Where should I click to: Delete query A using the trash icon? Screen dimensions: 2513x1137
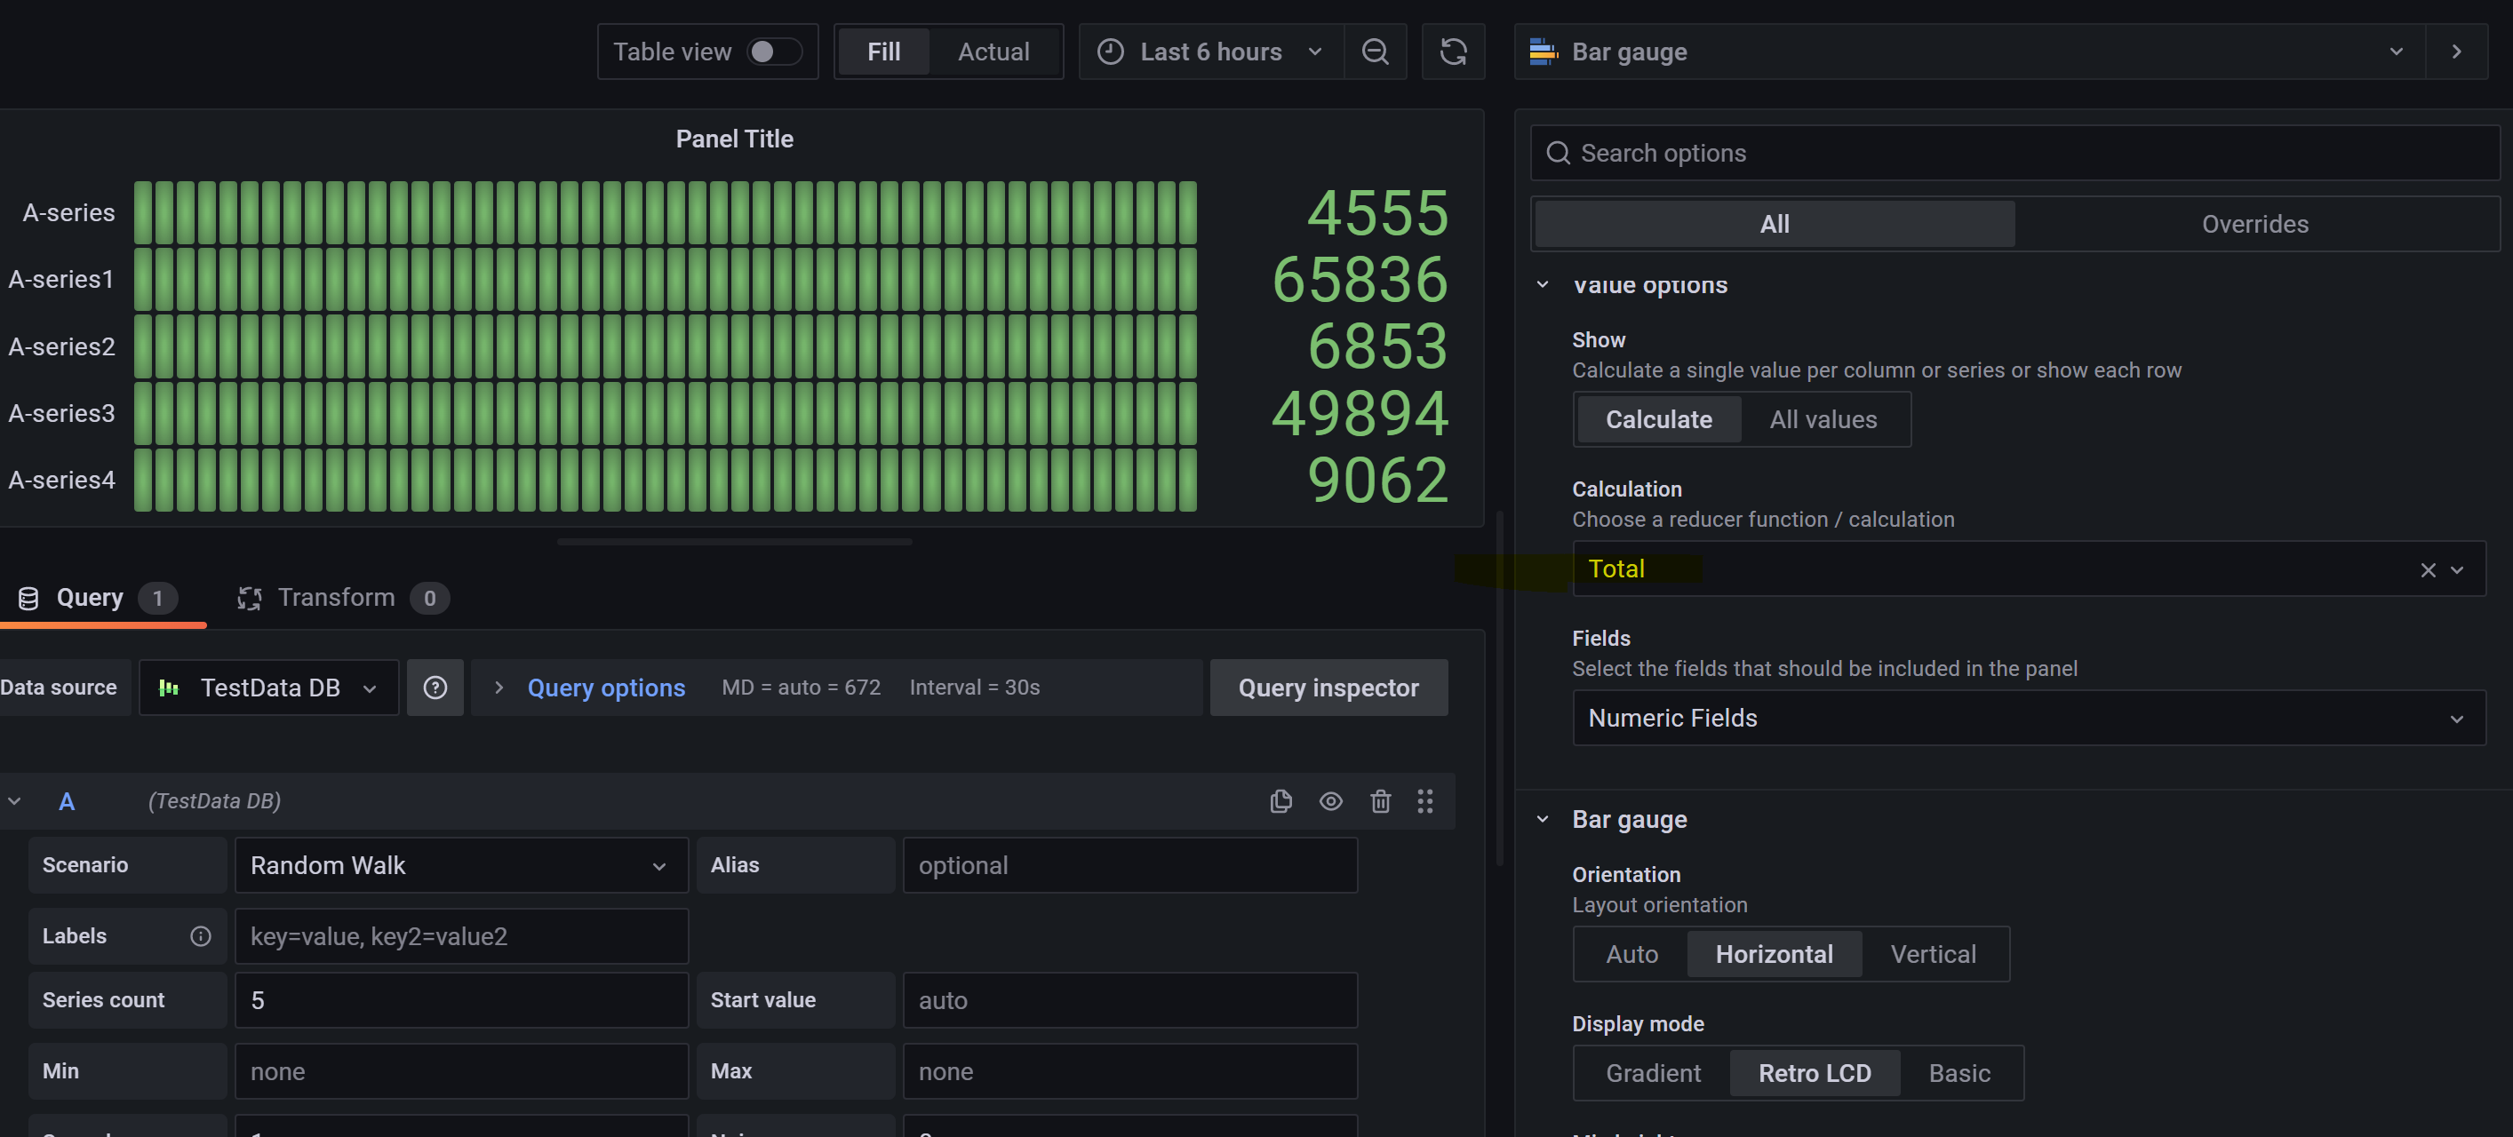click(x=1380, y=800)
